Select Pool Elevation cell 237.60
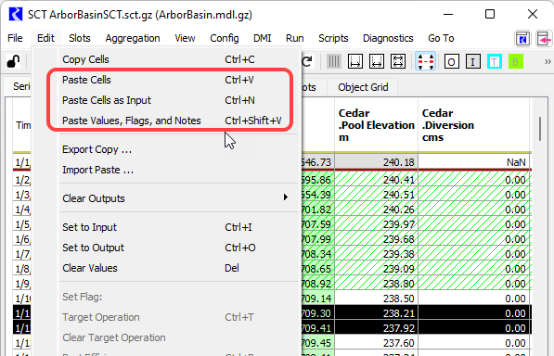554x356 pixels. pos(376,343)
